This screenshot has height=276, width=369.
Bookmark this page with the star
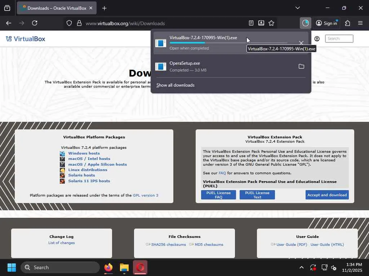[x=271, y=23]
